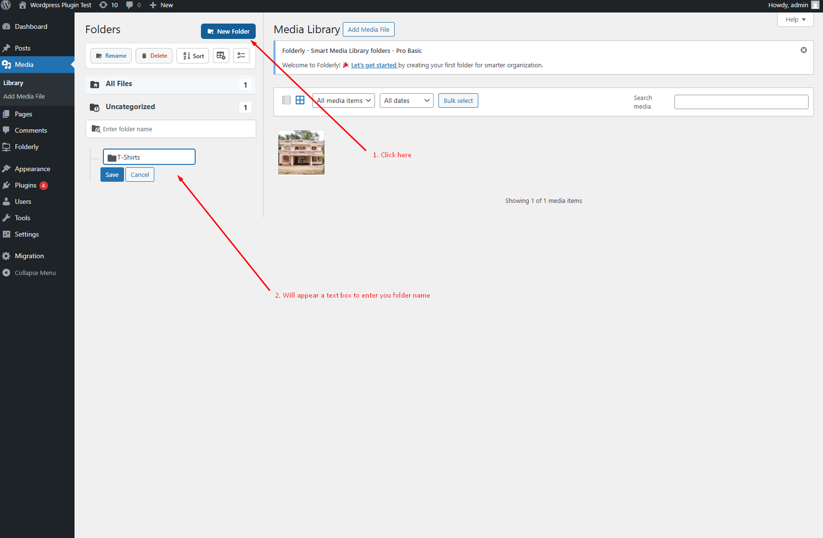Open Tools menu
823x538 pixels.
37,218
